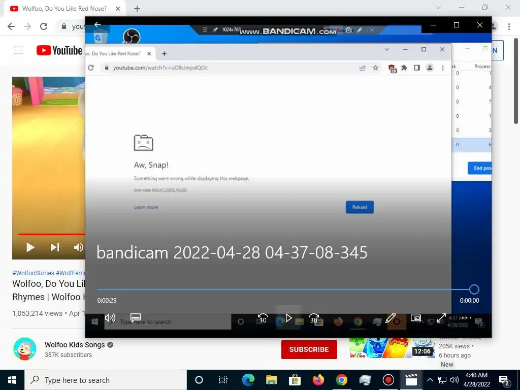The height and width of the screenshot is (390, 520).
Task: Click the 0:00:29 elapsed time label
Action: click(107, 301)
